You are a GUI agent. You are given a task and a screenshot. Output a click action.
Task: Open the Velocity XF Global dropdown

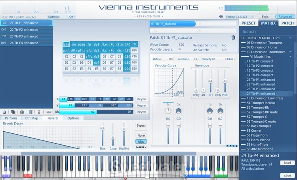[x=218, y=59]
